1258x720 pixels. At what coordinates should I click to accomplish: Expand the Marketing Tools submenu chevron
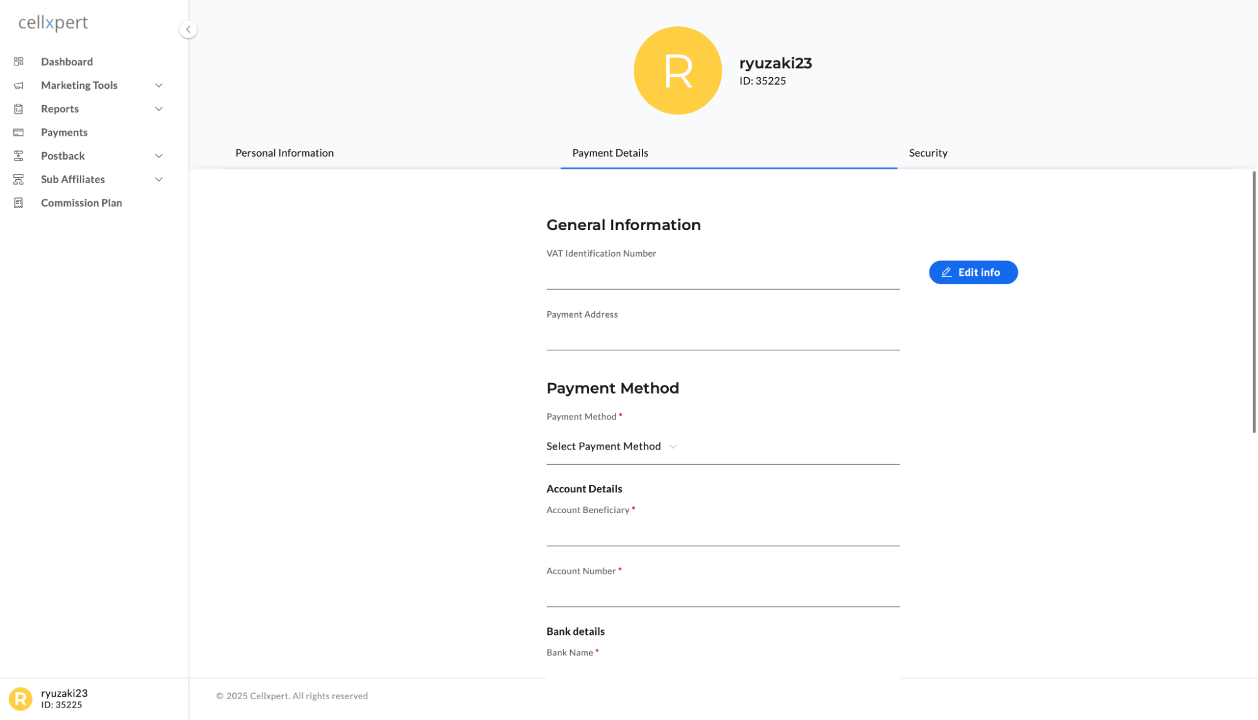tap(159, 86)
